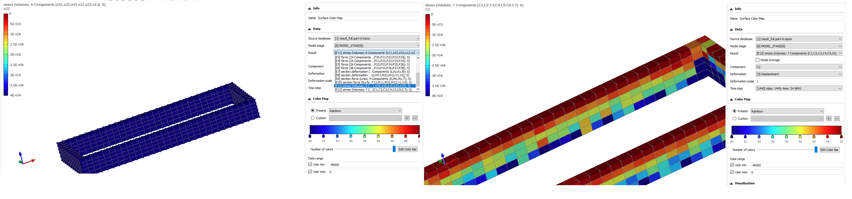The height and width of the screenshot is (199, 852).
Task: Select the 0.6 color stop marker in right panel
Action: point(800,137)
